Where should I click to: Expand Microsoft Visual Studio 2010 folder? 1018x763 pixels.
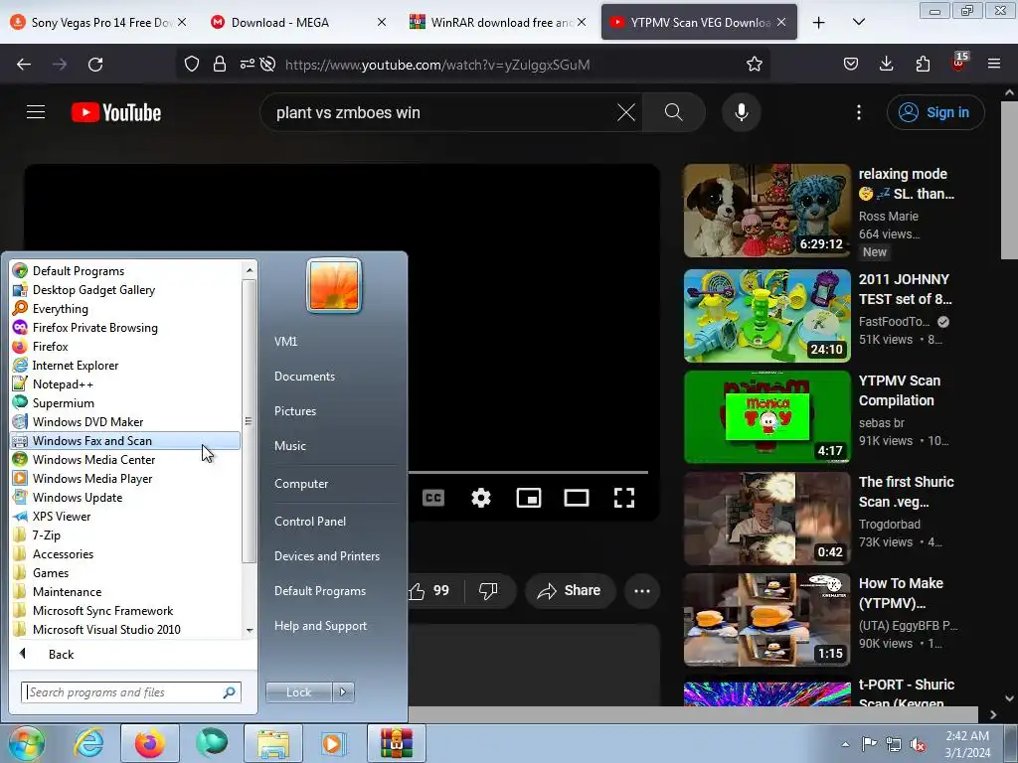click(125, 629)
